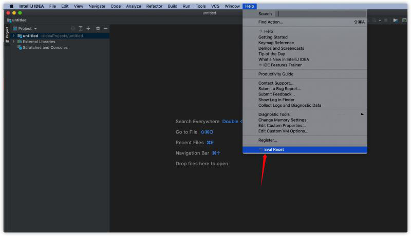
Task: Click the disabled Stop toolbar icon
Action: point(386,21)
